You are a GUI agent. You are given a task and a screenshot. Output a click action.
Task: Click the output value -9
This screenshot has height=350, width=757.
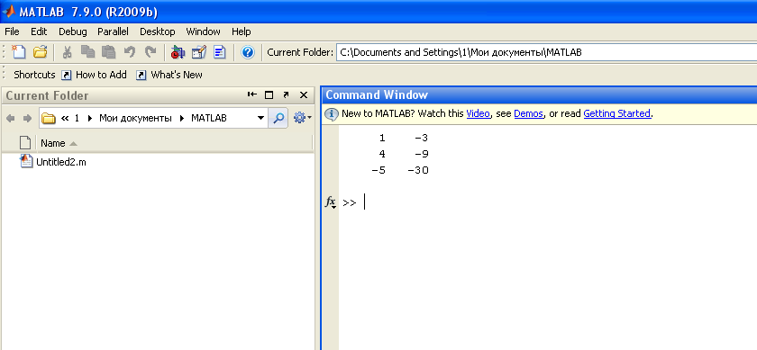(421, 155)
